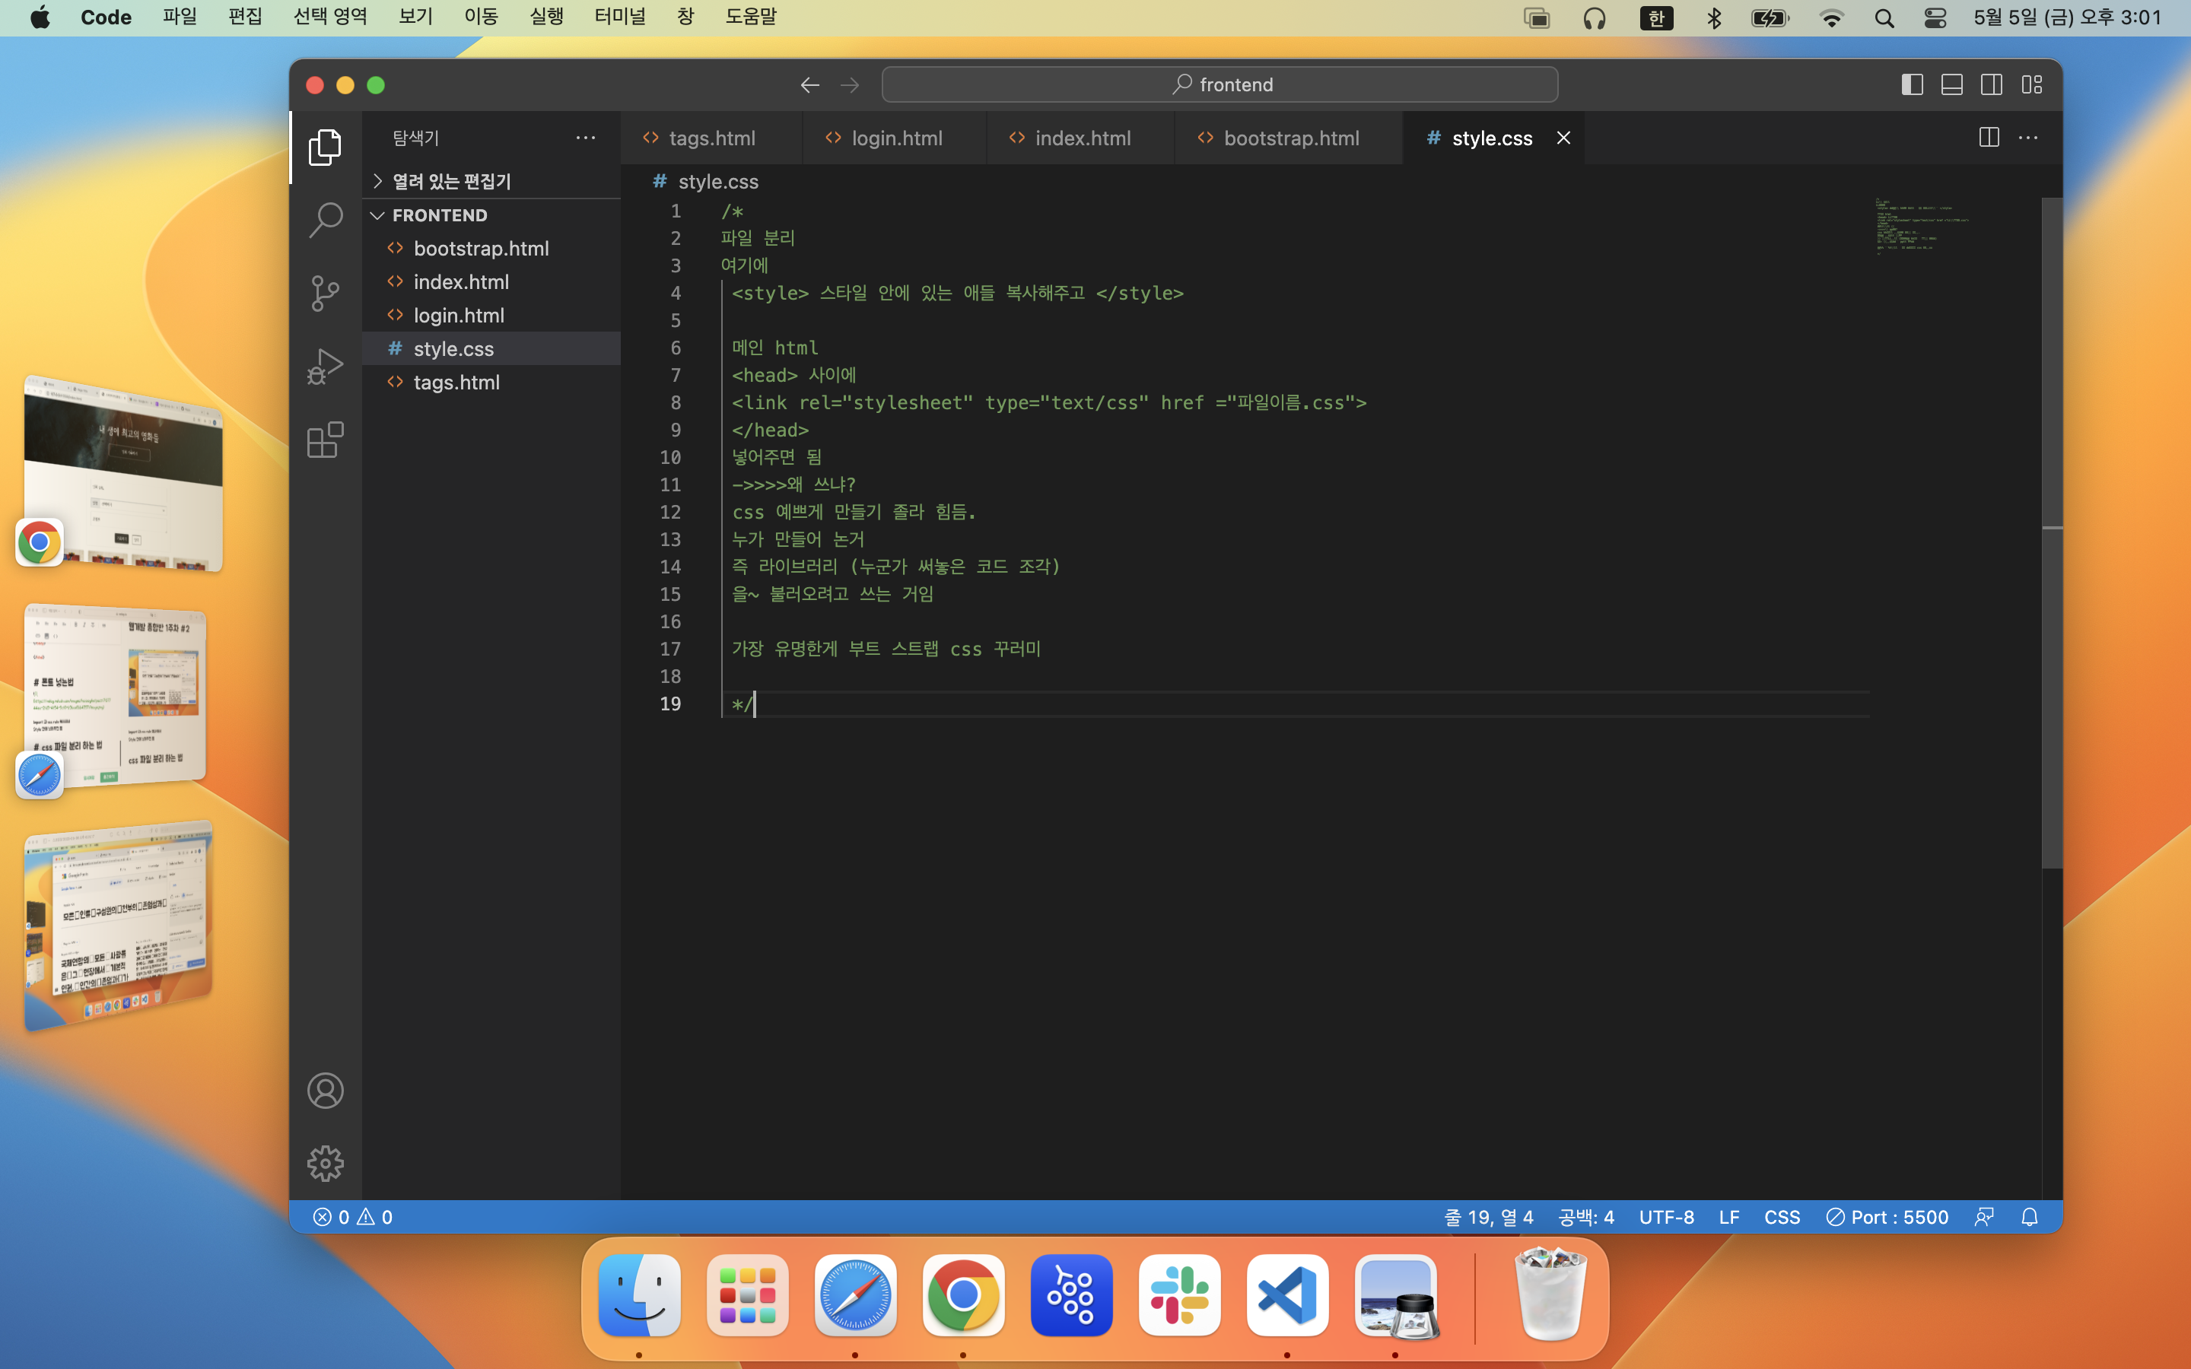The width and height of the screenshot is (2191, 1369).
Task: Switch to the index.html tab
Action: [x=1082, y=138]
